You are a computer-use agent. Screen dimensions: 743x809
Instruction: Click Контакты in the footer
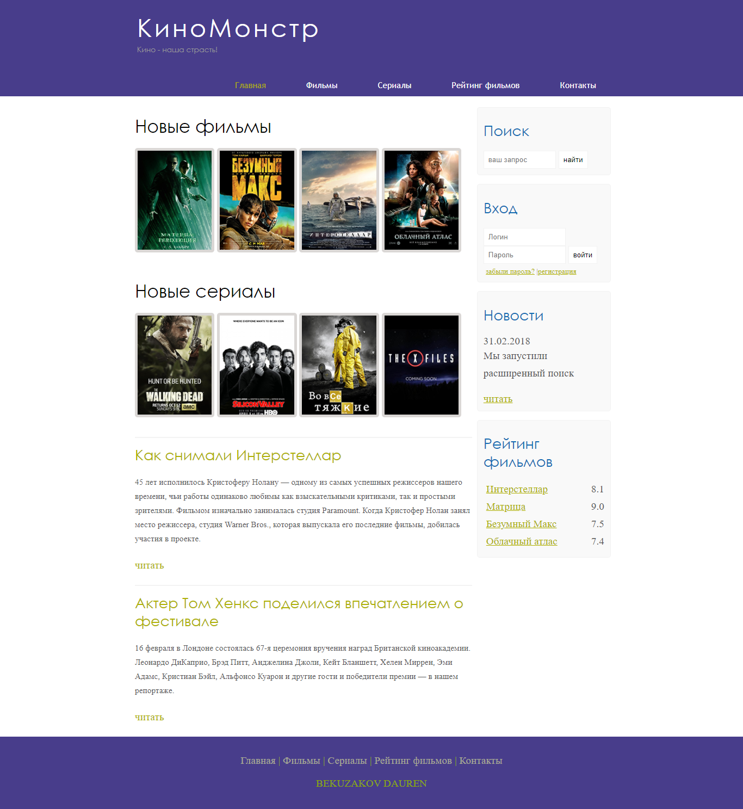tap(481, 761)
